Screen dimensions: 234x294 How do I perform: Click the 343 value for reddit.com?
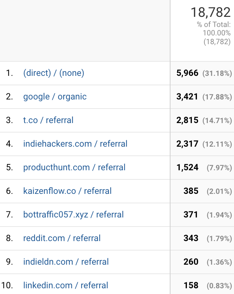191,238
